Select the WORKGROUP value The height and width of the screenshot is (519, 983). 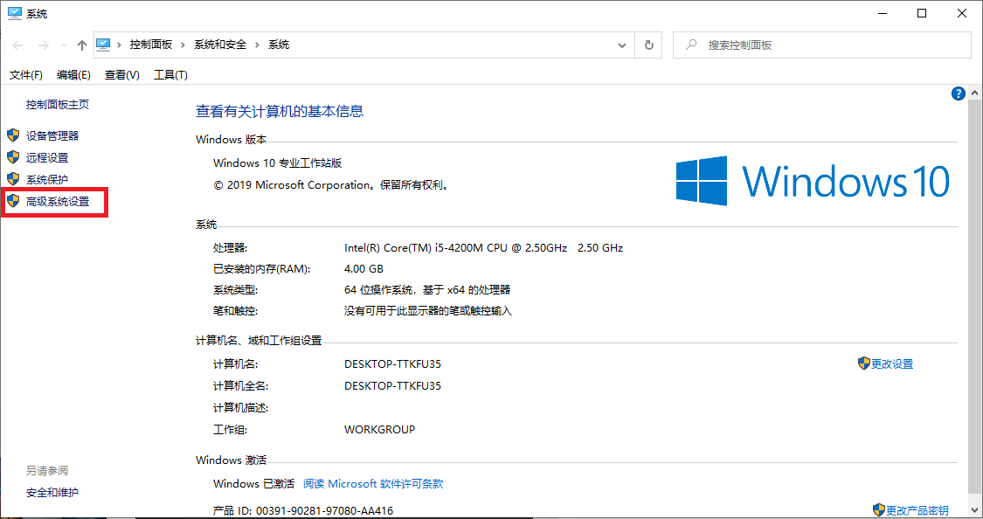379,430
